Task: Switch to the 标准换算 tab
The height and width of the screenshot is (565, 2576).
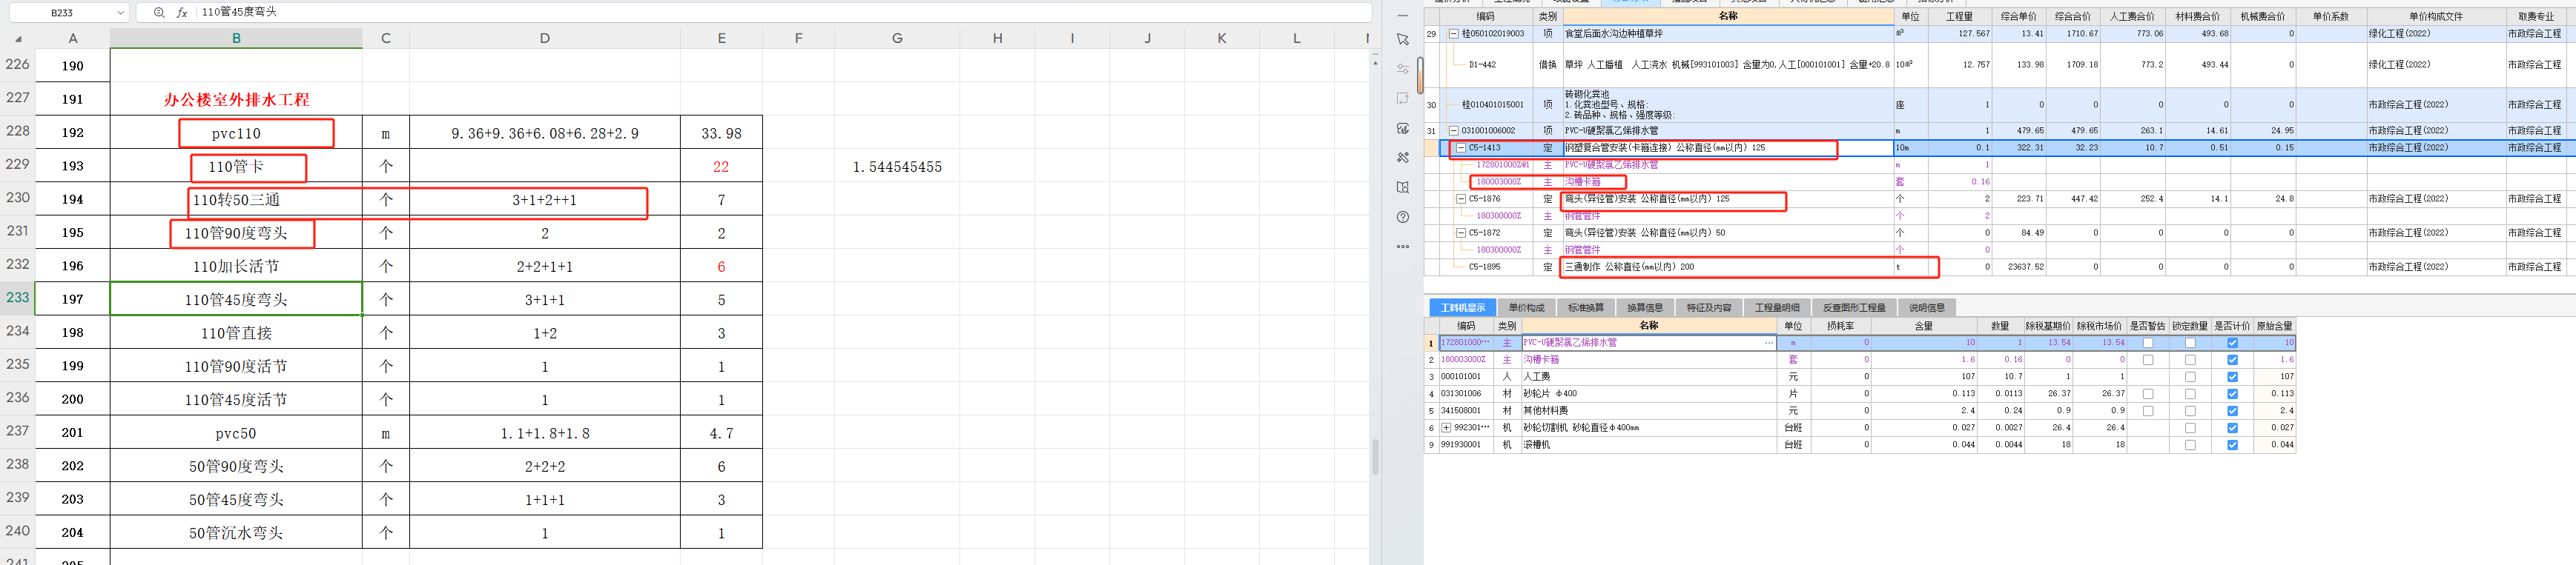Action: point(1586,307)
